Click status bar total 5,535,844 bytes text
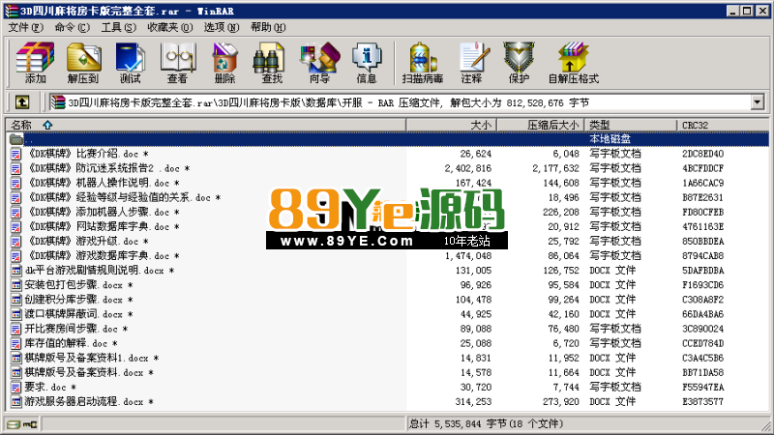Image resolution: width=774 pixels, height=435 pixels. click(x=487, y=423)
